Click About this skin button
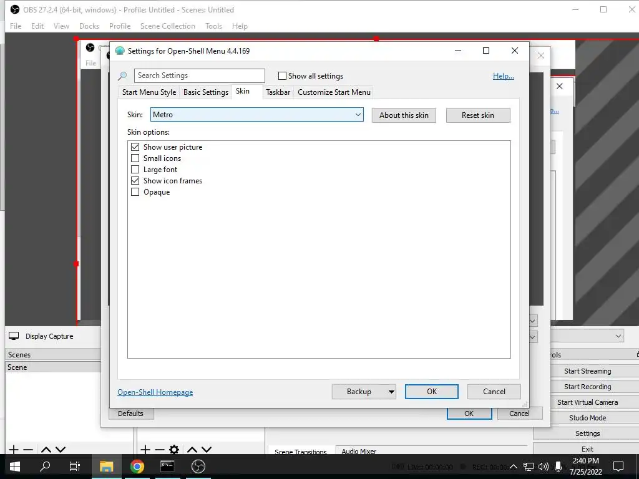The width and height of the screenshot is (639, 479). 404,115
